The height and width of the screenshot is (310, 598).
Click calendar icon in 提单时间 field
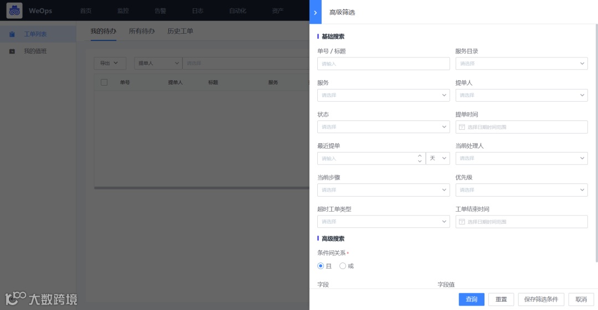tap(462, 127)
